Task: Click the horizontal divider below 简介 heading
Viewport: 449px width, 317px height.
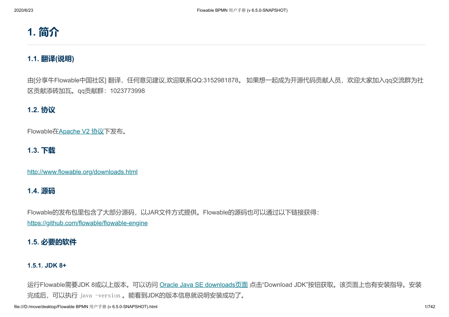Action: (226, 45)
